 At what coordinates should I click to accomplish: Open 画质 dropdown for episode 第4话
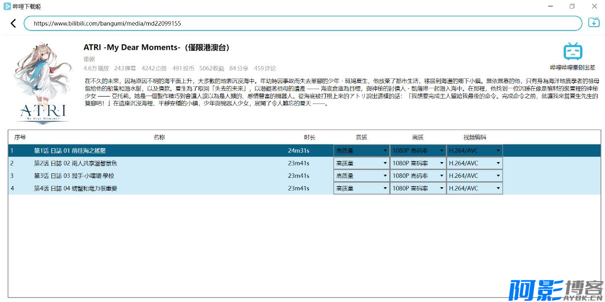pyautogui.click(x=418, y=188)
